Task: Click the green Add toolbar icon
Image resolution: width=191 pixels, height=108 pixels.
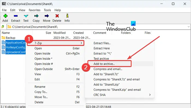Action: tap(5, 16)
